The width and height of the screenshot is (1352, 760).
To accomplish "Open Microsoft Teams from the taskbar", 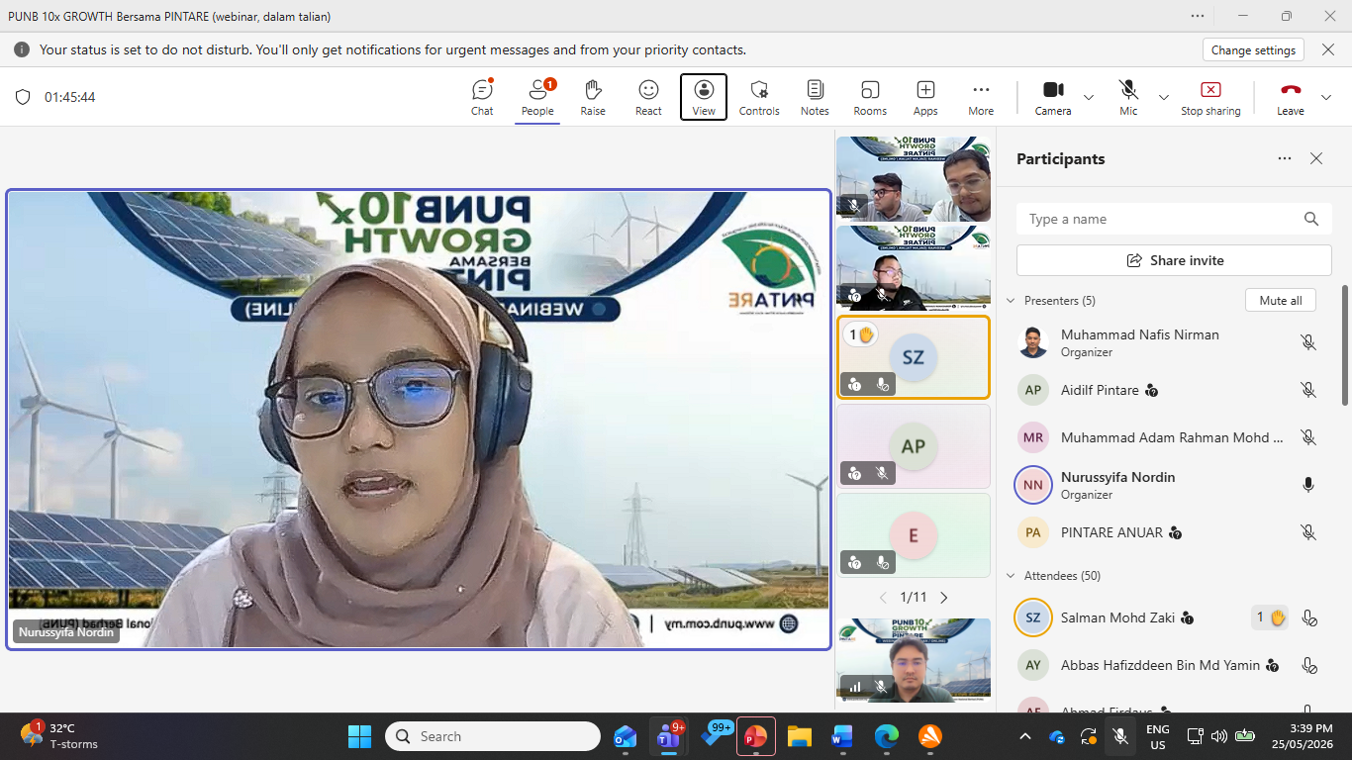I will pos(668,736).
